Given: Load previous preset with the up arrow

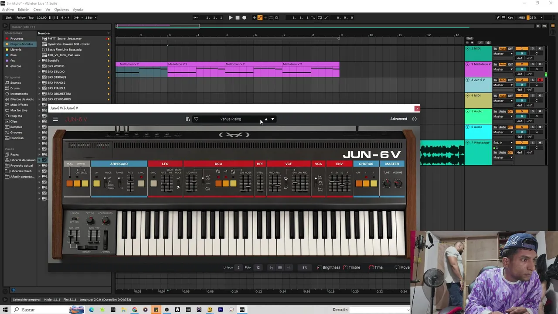Looking at the screenshot, I should point(266,119).
